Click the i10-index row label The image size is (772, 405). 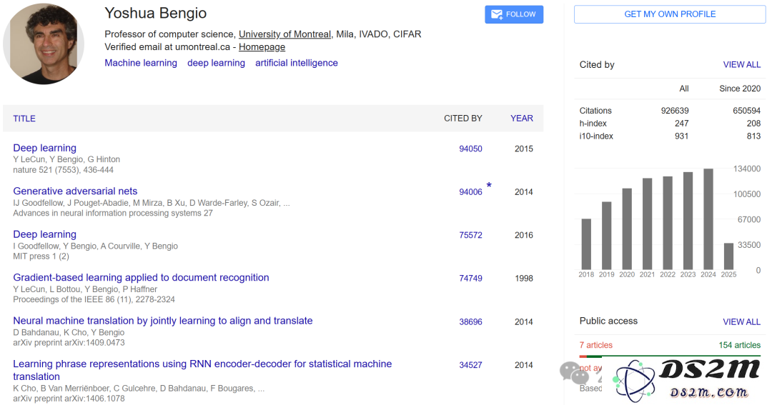pos(596,136)
